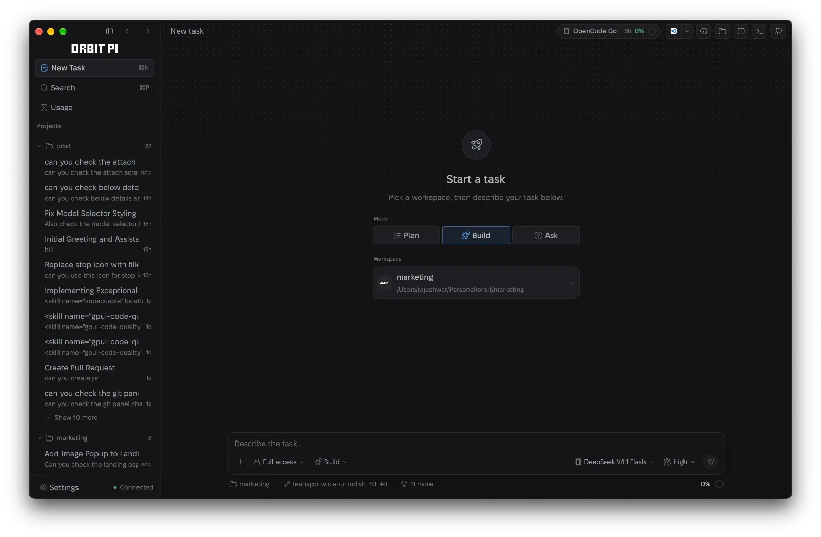Click the 11 more branches link
Image resolution: width=821 pixels, height=537 pixels.
(x=417, y=484)
